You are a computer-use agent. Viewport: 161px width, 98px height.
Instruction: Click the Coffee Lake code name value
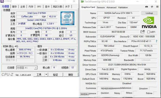(x=27, y=16)
